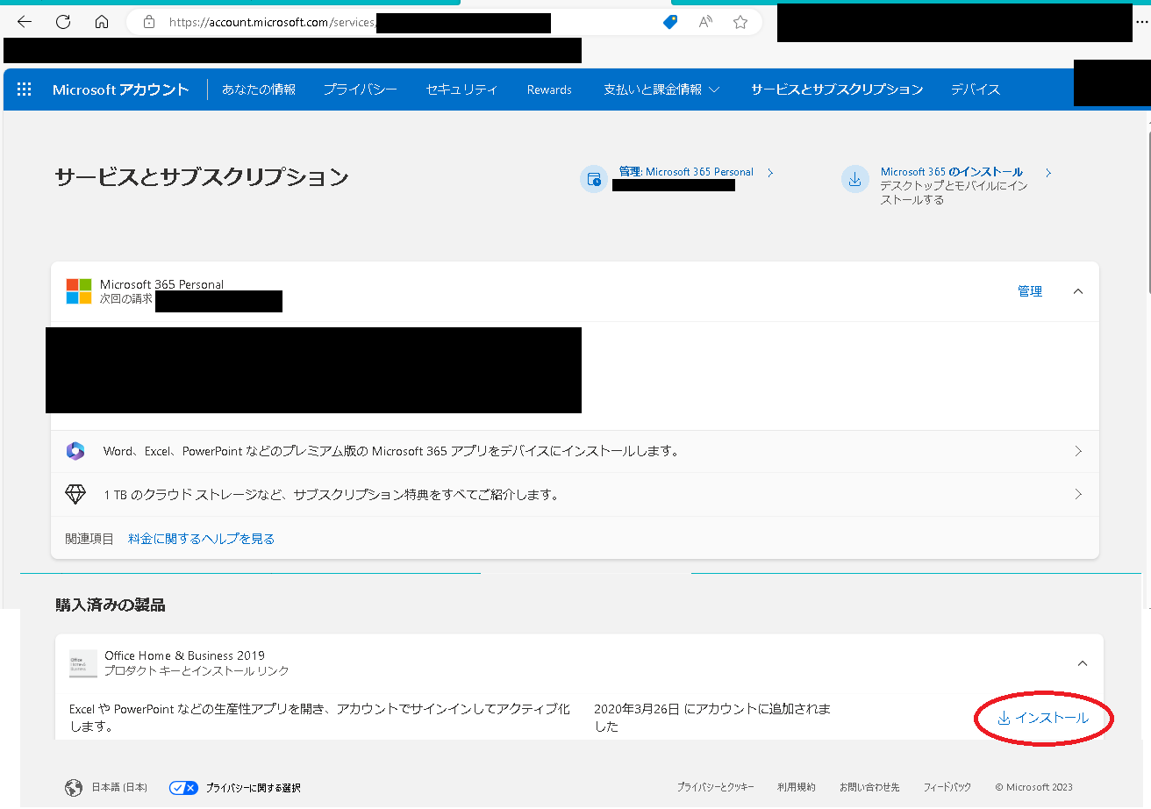The width and height of the screenshot is (1151, 809).
Task: Open the デバイス tab
Action: (976, 89)
